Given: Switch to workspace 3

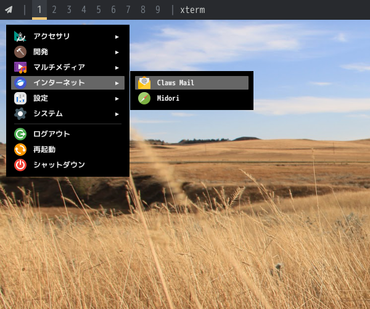Looking at the screenshot, I should point(69,10).
